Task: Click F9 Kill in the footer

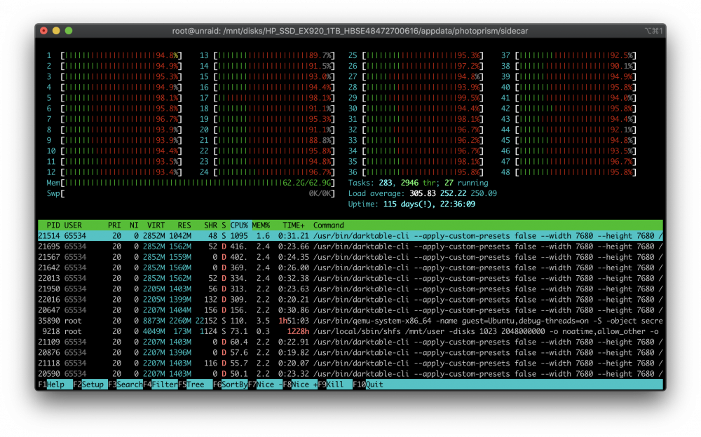Action: point(335,384)
